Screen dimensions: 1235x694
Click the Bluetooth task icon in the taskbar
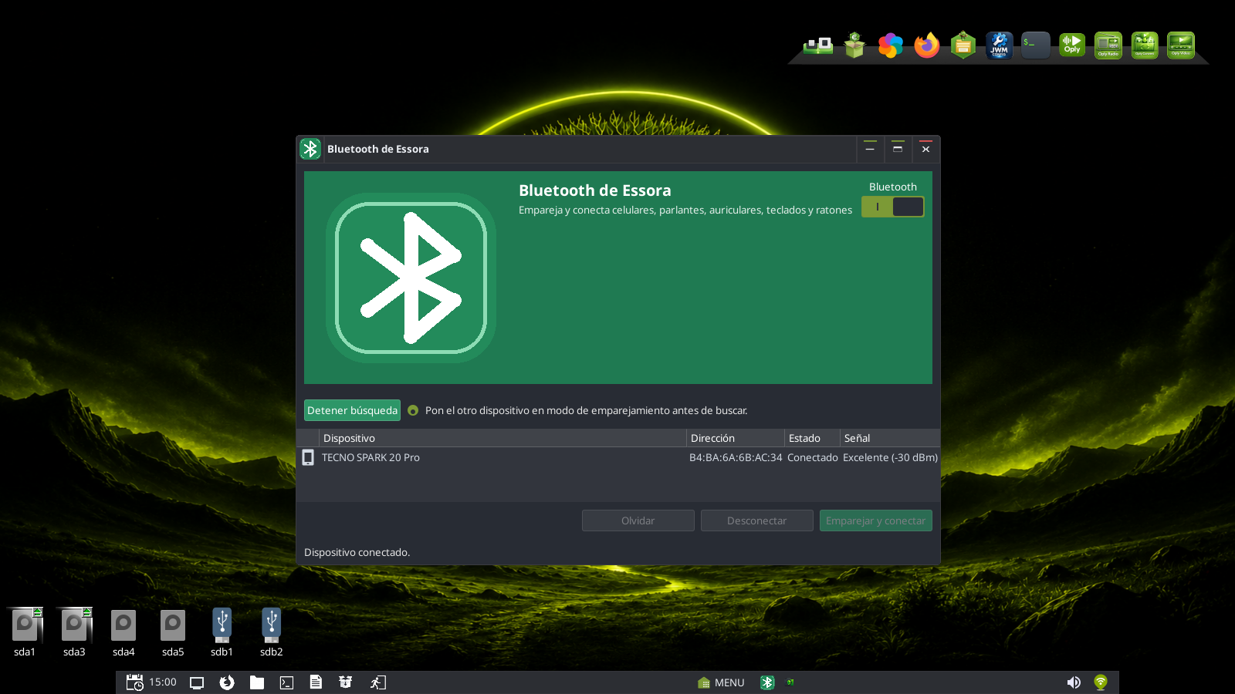(x=767, y=682)
